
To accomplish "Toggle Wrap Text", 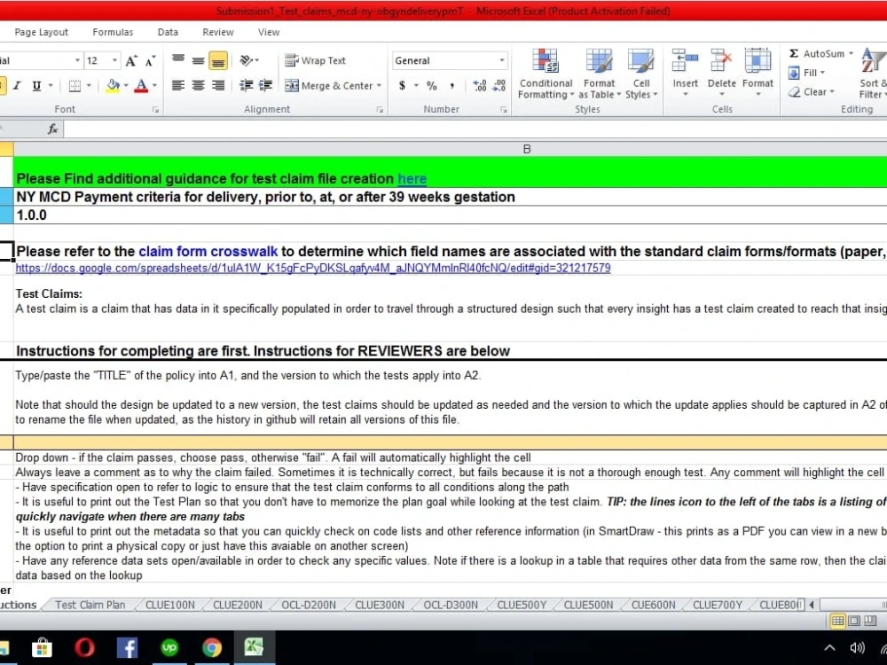I will 315,60.
